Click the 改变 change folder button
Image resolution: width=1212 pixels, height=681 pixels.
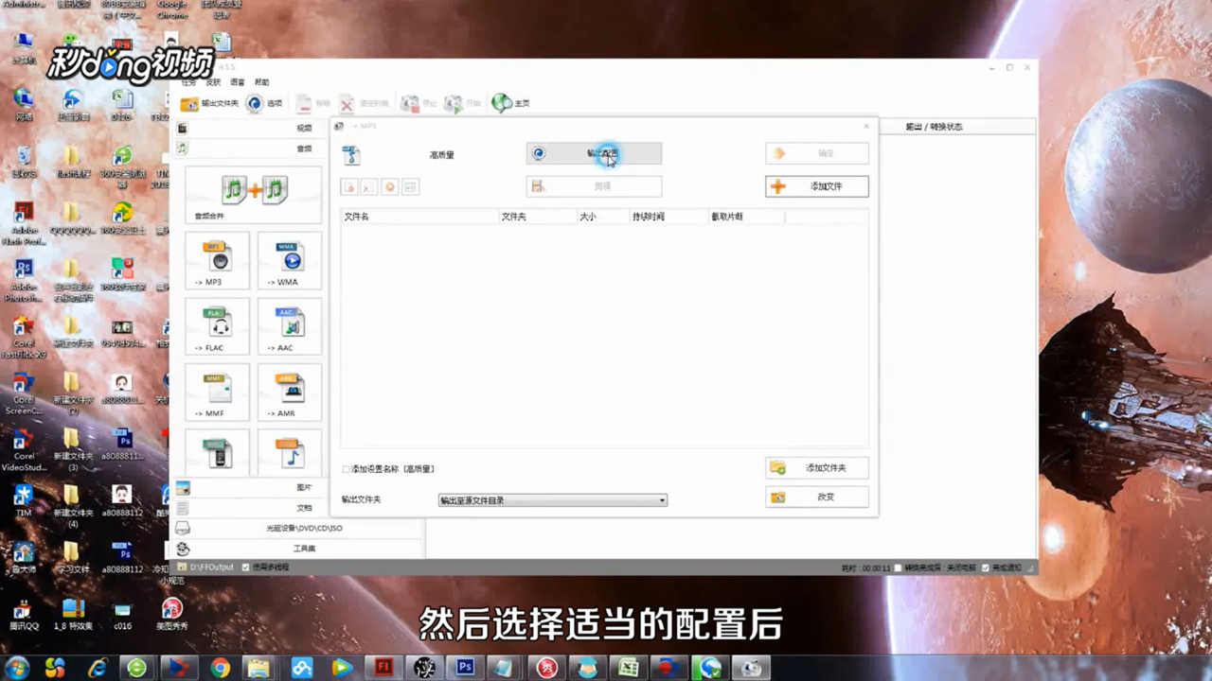pos(817,497)
